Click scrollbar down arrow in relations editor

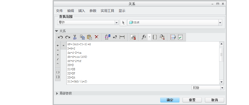click(x=221, y=82)
